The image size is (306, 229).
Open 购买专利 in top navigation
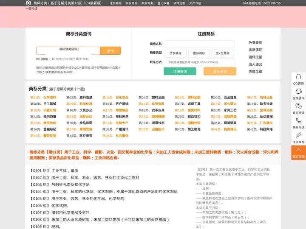click(x=147, y=3)
